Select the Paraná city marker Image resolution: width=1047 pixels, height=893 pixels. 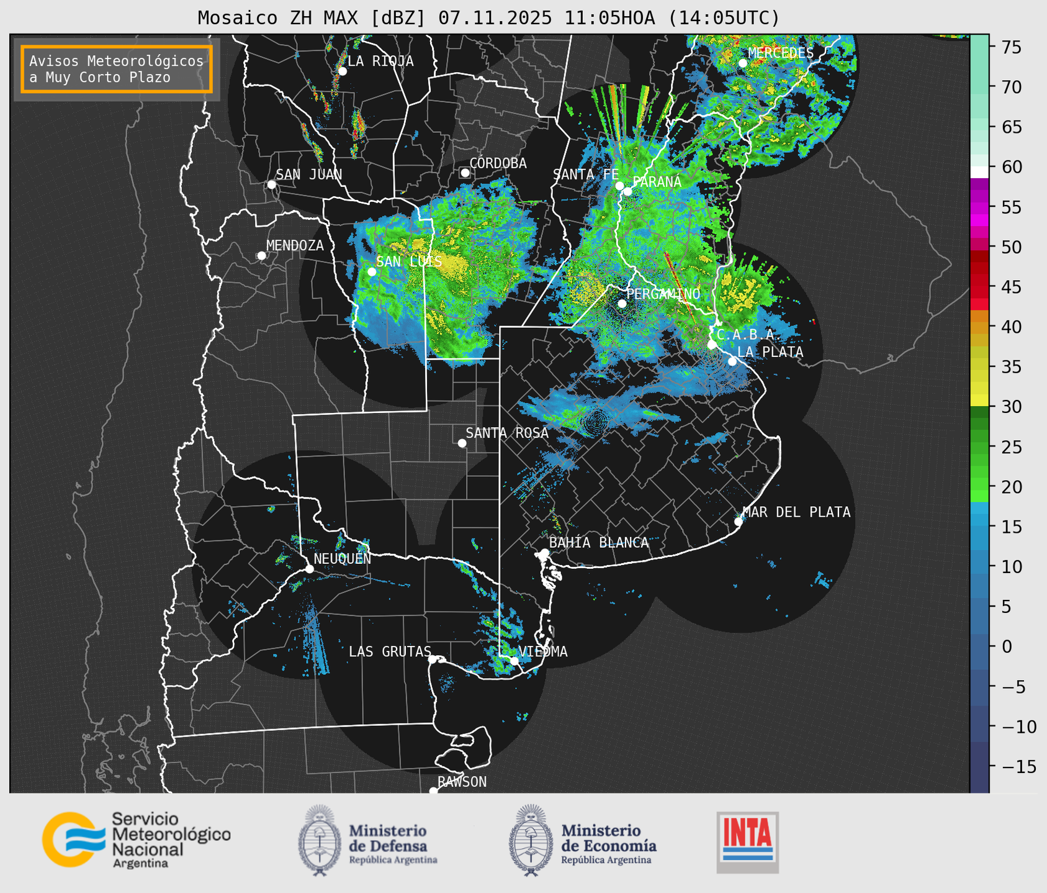click(627, 191)
